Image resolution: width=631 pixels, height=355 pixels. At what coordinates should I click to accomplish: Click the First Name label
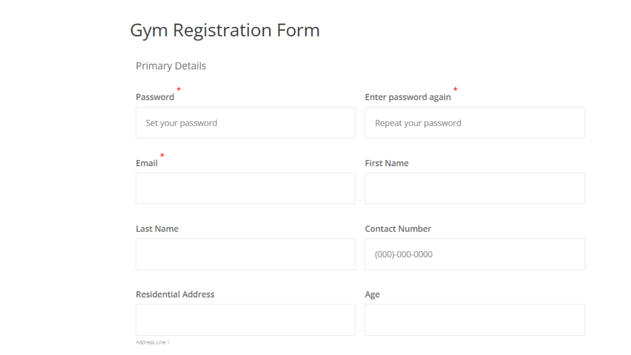click(386, 162)
